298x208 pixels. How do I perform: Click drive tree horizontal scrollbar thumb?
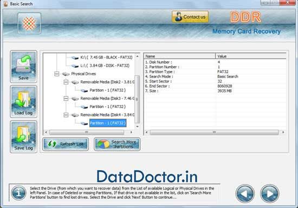click(87, 132)
